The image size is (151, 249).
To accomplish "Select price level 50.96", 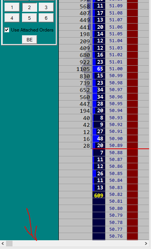I will (116, 97).
